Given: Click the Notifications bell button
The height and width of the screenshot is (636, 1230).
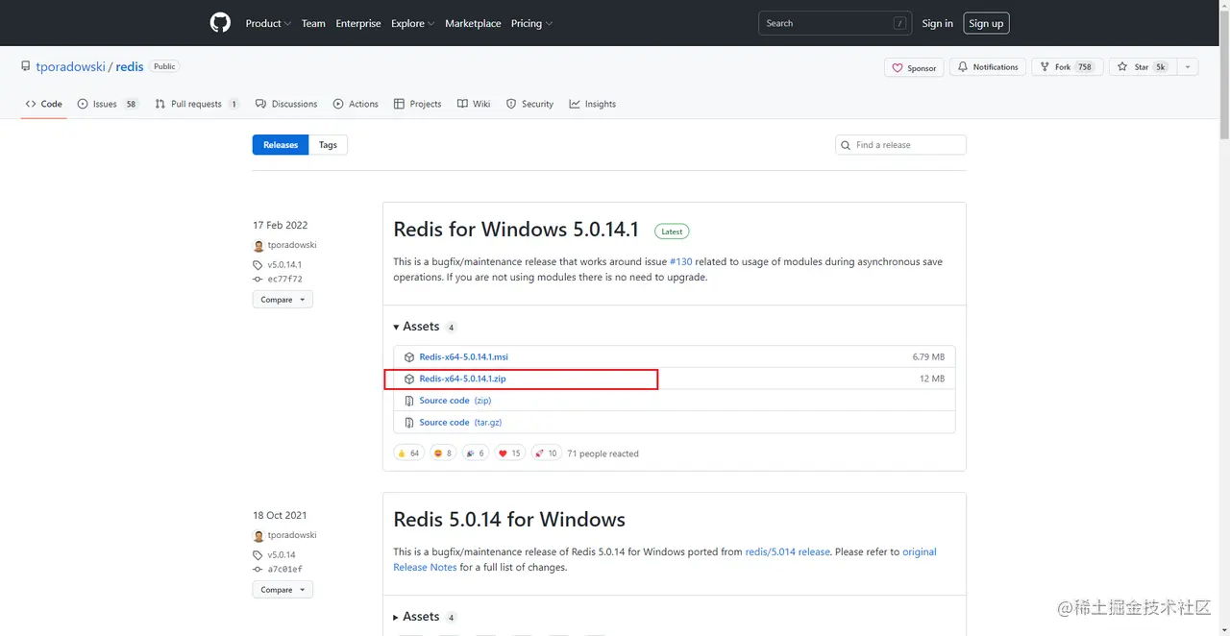Looking at the screenshot, I should coord(987,67).
